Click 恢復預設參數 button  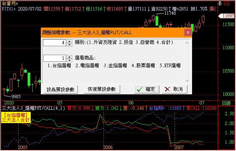click(x=102, y=89)
